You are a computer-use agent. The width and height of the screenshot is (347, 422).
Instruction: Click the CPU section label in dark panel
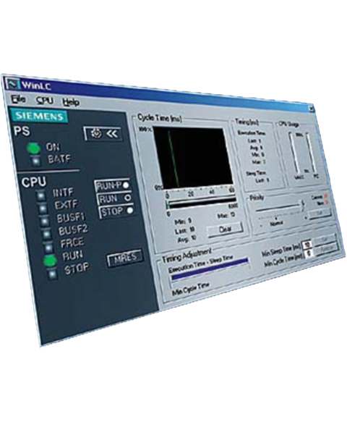tap(34, 182)
